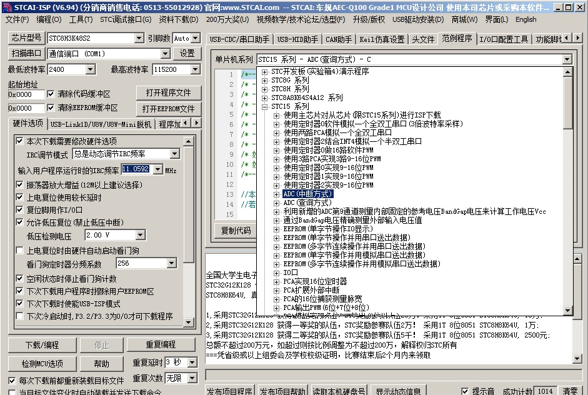Open 工具(T) menu
This screenshot has height=395, width=588.
pos(81,19)
